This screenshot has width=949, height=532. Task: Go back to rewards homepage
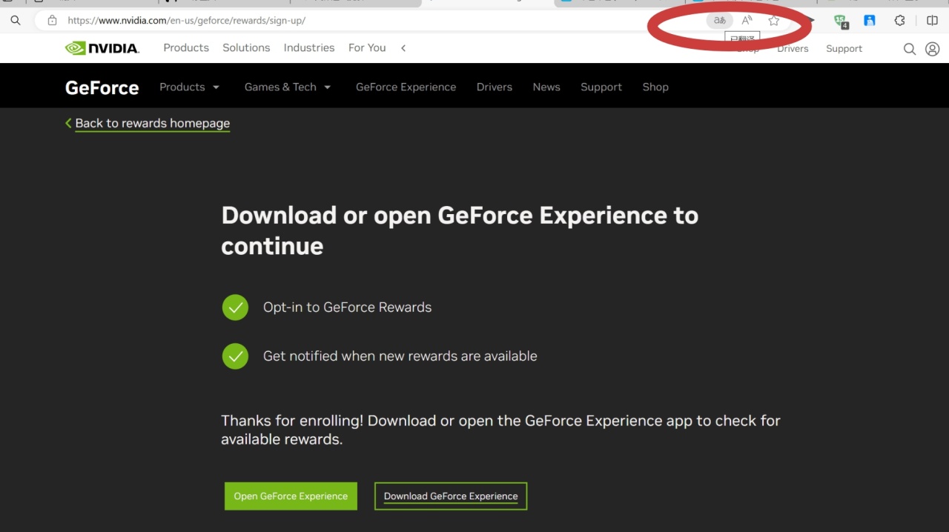tap(148, 124)
